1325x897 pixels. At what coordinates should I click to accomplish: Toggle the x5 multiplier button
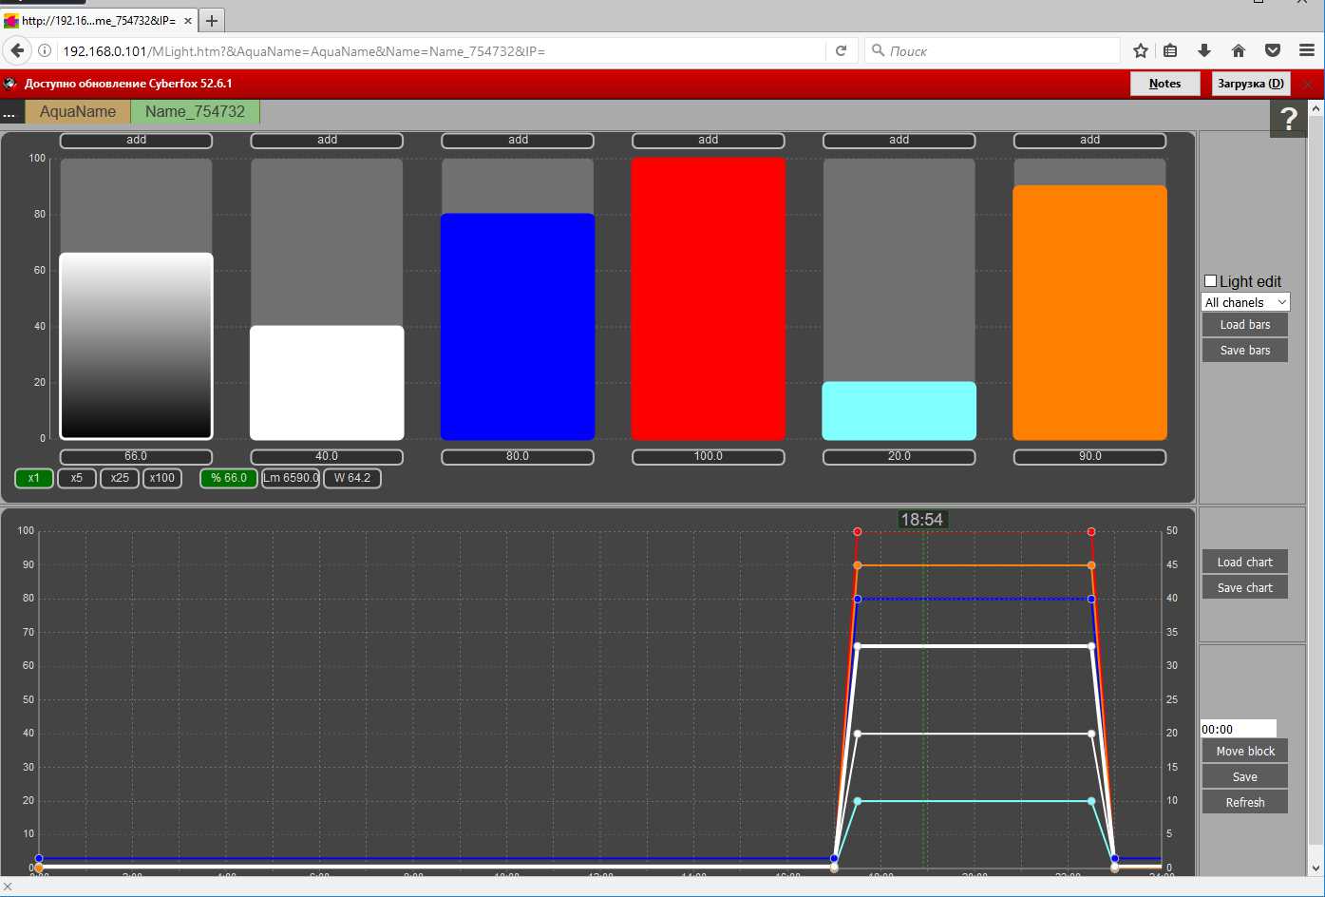tap(77, 478)
